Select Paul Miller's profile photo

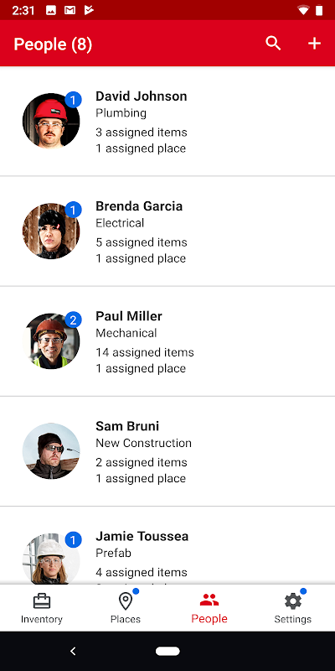click(51, 341)
